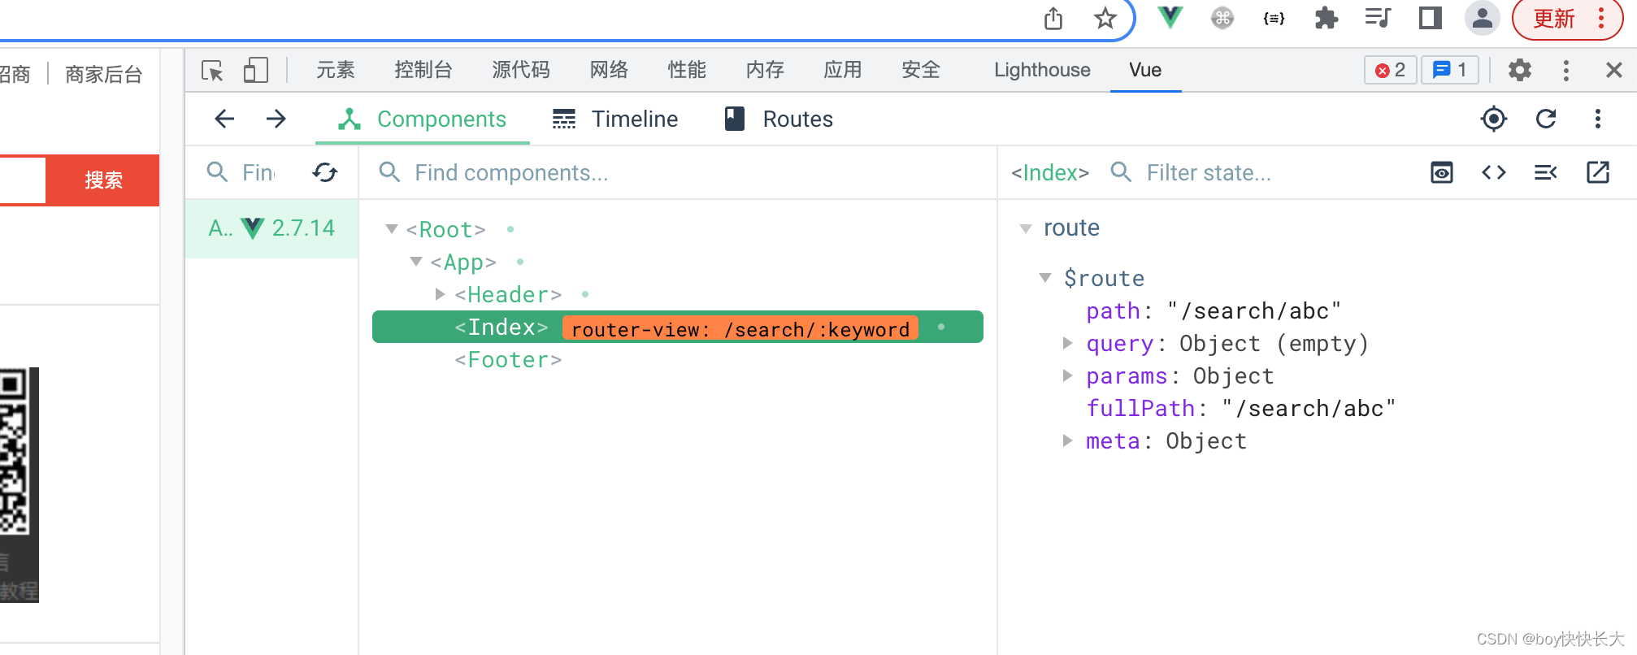
Task: Select the Footer component
Action: coord(508,359)
